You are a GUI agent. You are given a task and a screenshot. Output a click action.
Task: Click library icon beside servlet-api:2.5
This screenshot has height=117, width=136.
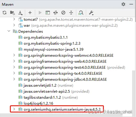pos(20,91)
